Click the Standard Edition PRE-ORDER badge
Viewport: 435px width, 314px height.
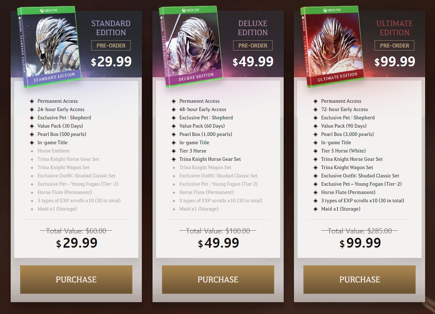click(x=111, y=45)
